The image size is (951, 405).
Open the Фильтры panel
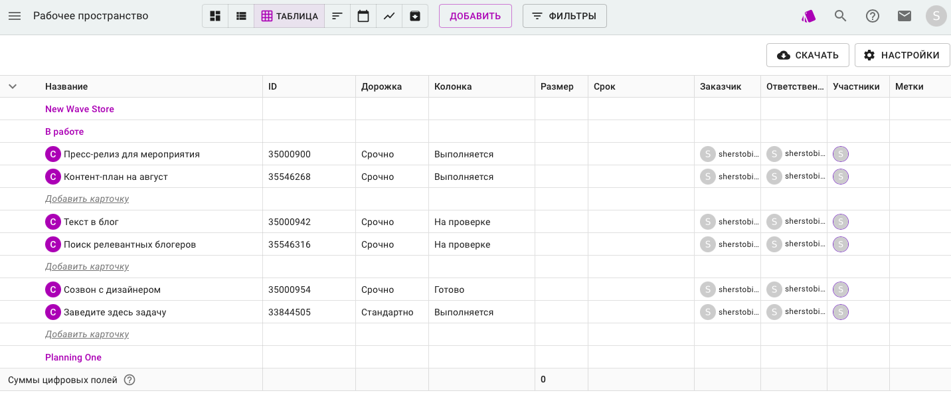click(564, 16)
